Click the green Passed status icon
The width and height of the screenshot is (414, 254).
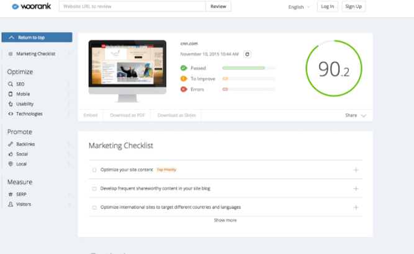pyautogui.click(x=183, y=68)
